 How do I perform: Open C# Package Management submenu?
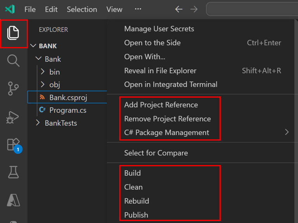pyautogui.click(x=167, y=132)
